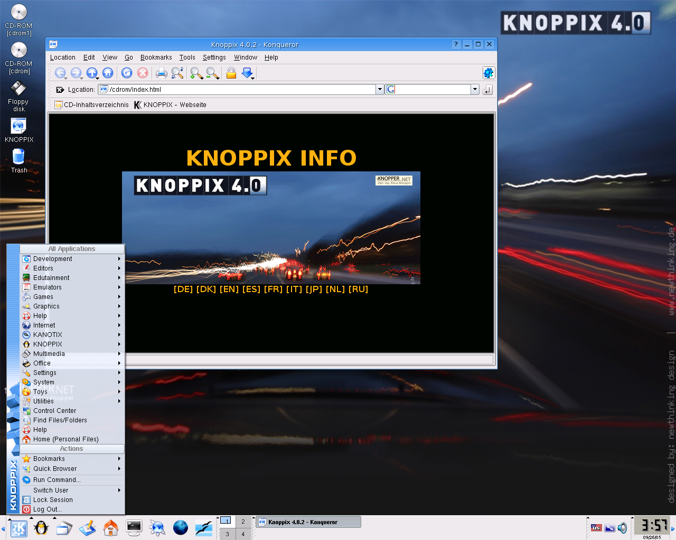Choose Lock Session from the K menu
Screen dimensions: 676x540
tap(72, 500)
